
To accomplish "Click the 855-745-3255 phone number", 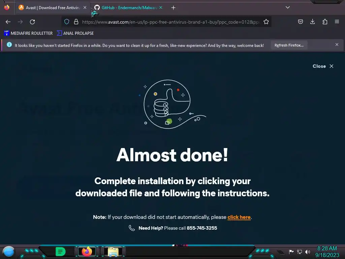I will click(x=202, y=228).
